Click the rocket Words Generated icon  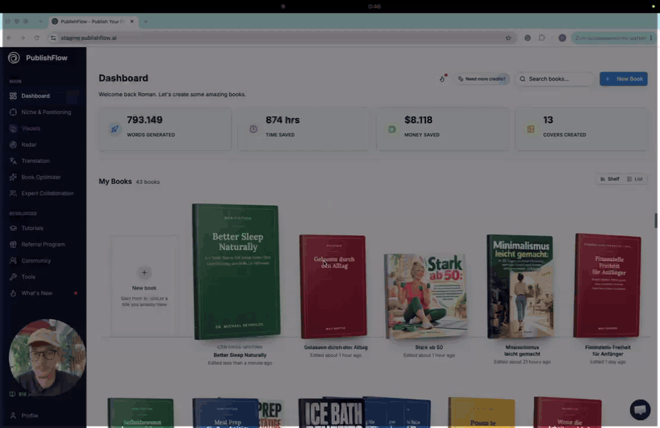(x=115, y=129)
